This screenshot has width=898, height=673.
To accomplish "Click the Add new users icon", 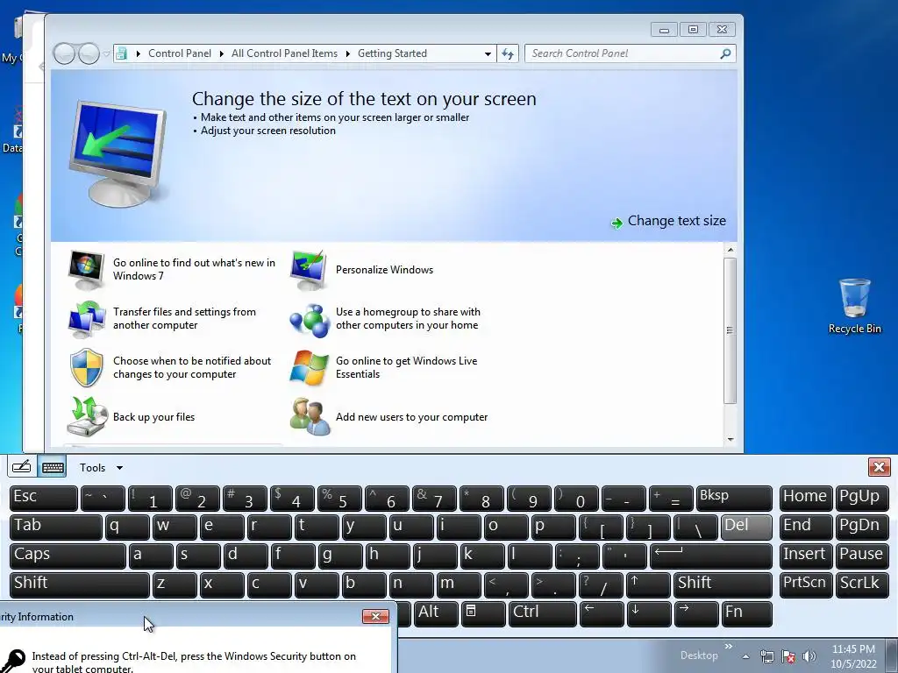I will point(310,416).
